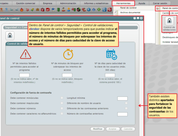
Task: Click the flame toolbar icon
Action: 22,10
